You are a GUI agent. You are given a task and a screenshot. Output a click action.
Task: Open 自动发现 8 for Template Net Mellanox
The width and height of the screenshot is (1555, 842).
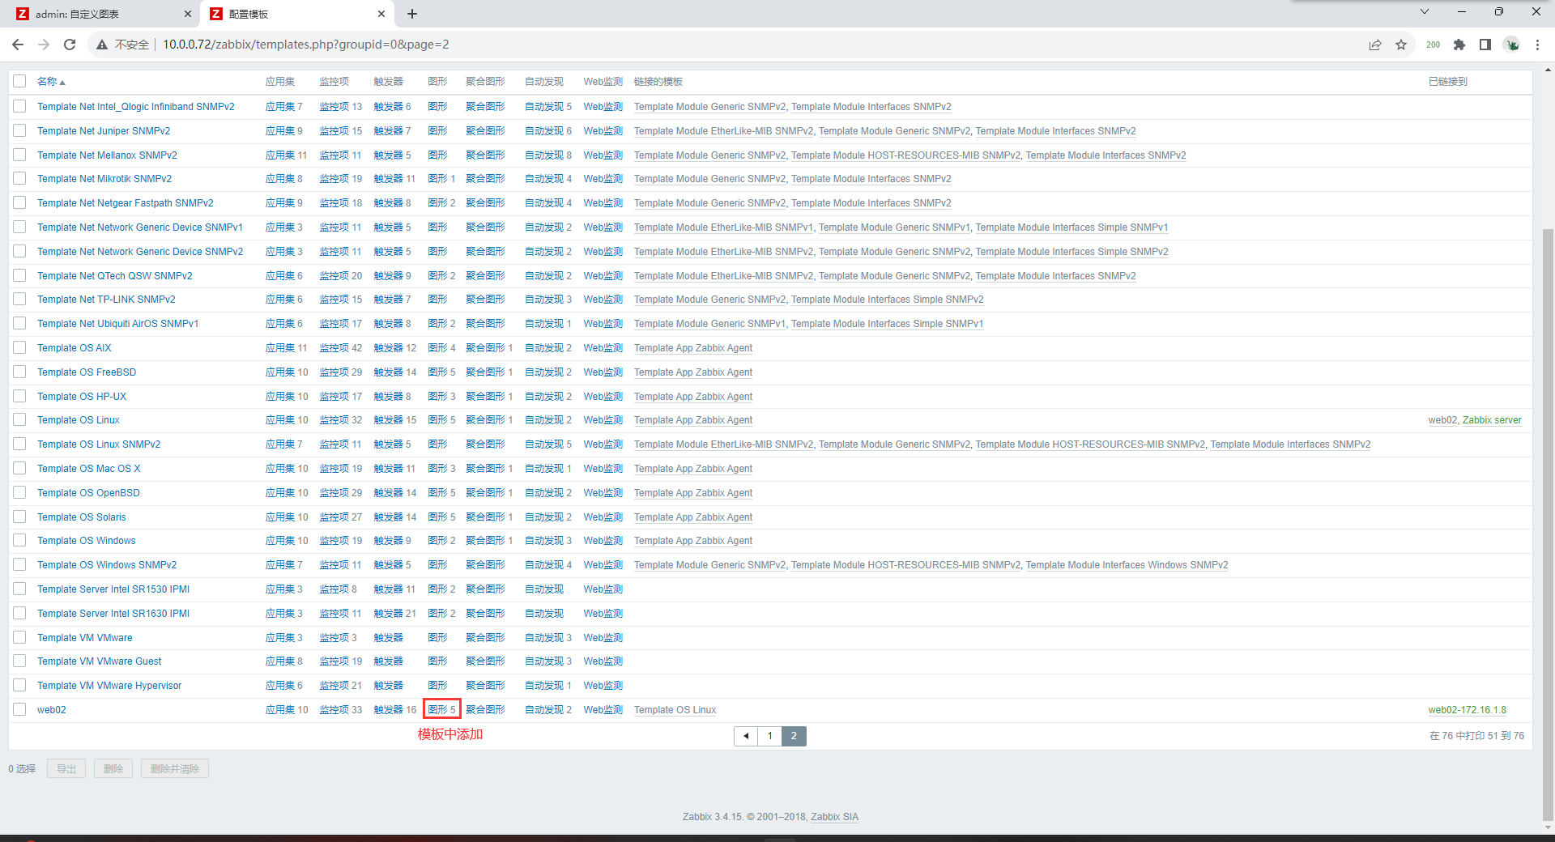tap(544, 155)
